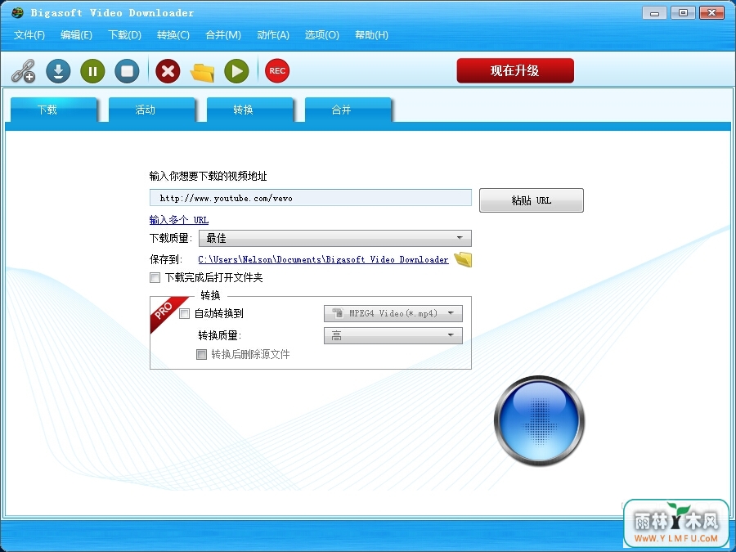The image size is (736, 552).
Task: Maximize the Bigasoft window
Action: 683,12
